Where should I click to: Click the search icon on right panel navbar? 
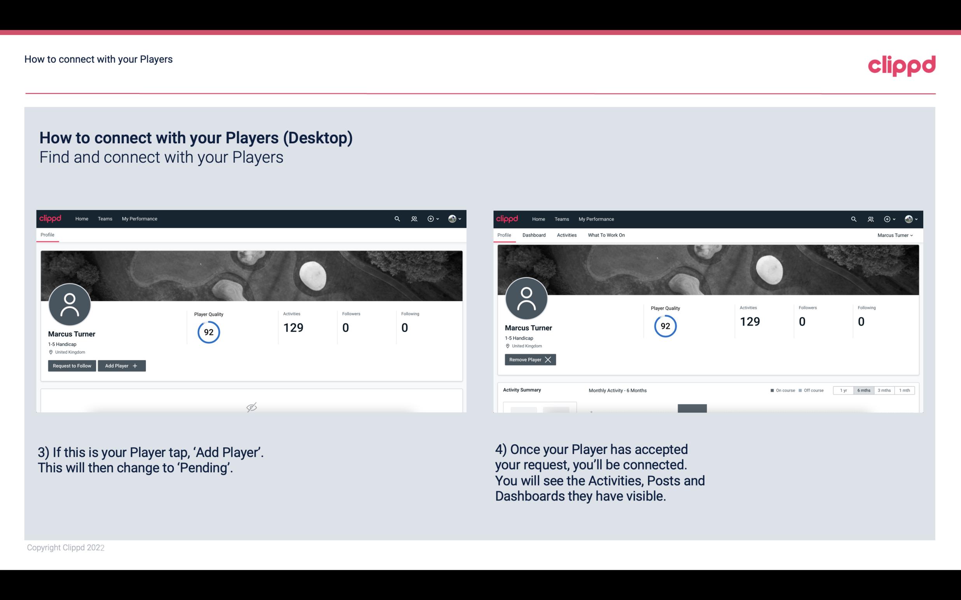pyautogui.click(x=853, y=219)
